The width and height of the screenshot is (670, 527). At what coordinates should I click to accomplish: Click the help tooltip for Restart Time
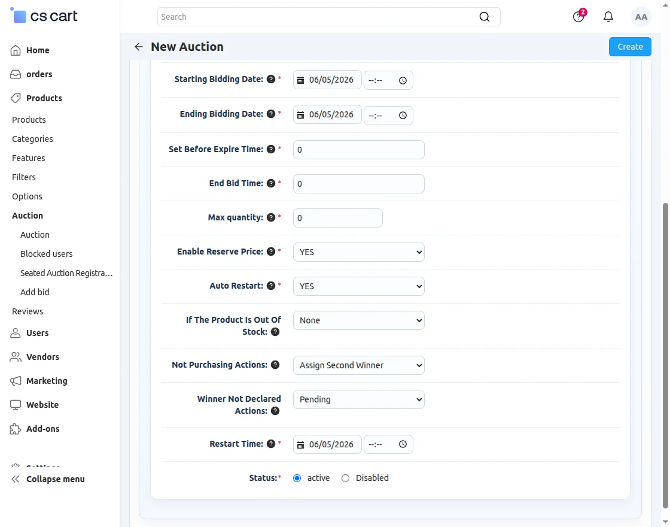point(271,444)
